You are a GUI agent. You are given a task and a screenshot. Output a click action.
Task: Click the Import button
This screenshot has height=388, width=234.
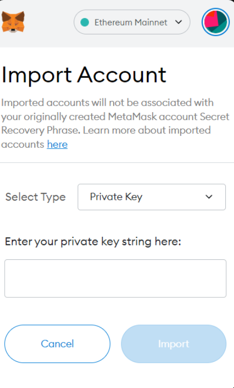click(x=174, y=344)
